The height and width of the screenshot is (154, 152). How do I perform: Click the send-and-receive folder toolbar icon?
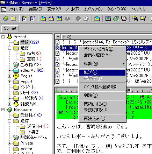tap(59, 19)
